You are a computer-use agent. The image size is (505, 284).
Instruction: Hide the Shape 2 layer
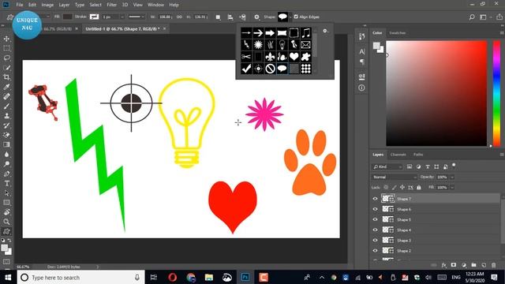coord(375,251)
